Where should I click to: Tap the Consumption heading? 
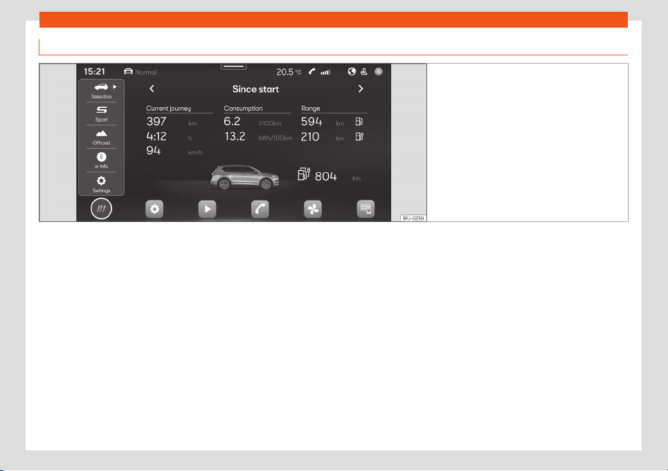click(243, 108)
